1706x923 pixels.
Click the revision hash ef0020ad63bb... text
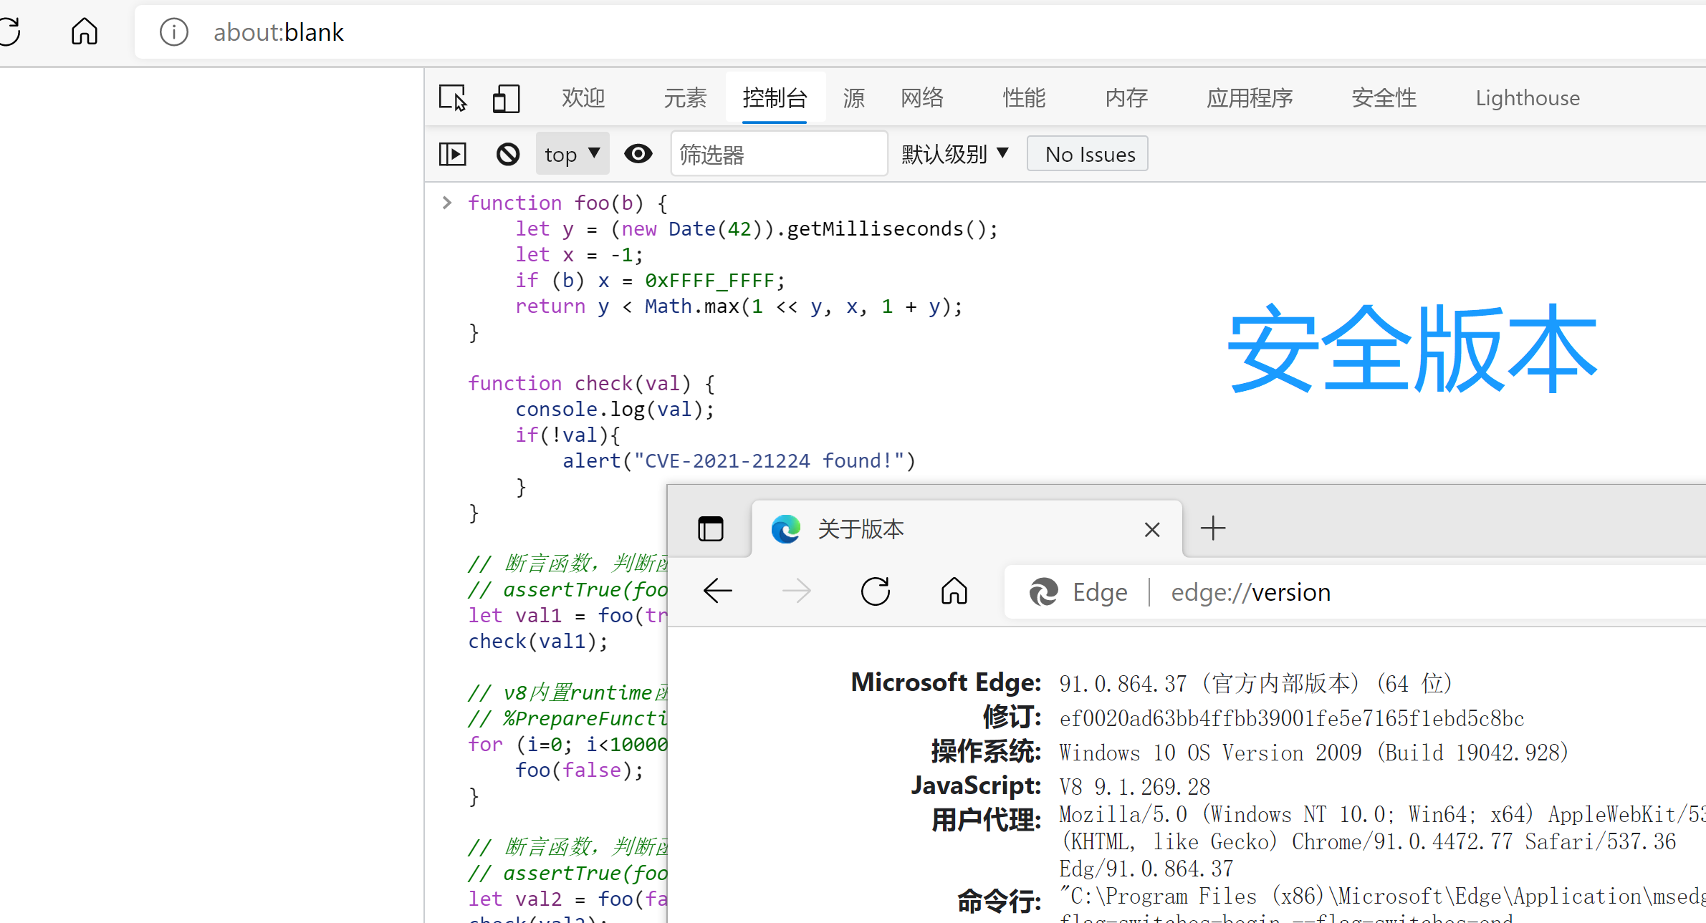click(x=1292, y=718)
